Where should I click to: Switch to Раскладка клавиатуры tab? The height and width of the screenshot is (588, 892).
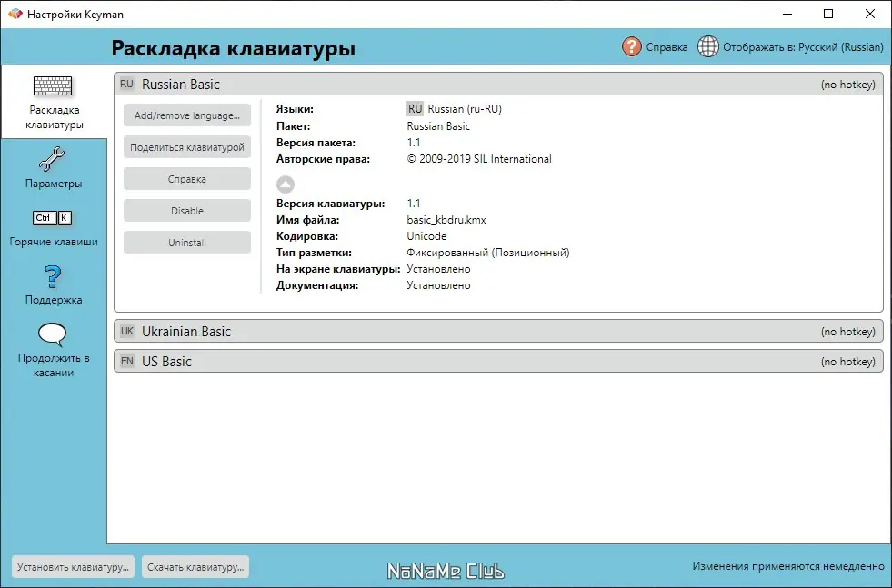click(54, 102)
